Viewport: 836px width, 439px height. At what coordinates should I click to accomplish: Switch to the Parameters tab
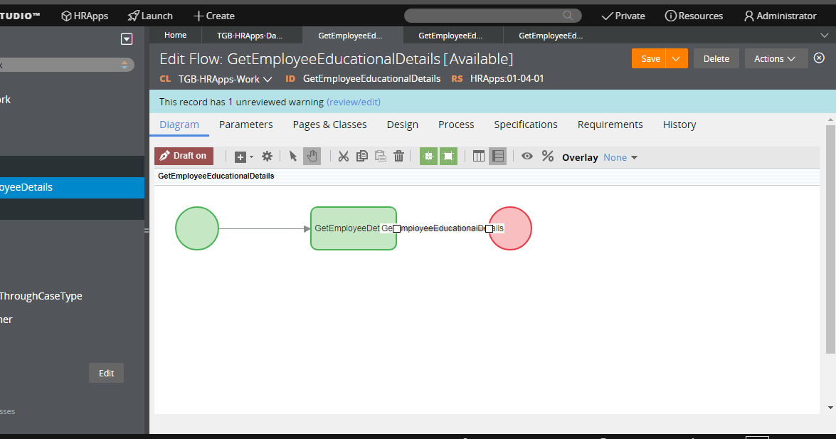click(x=245, y=125)
